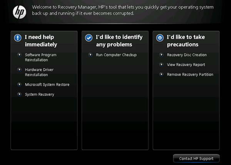
Task: Click the exclamation icon beside I need help immediately
Action: [x=18, y=38]
